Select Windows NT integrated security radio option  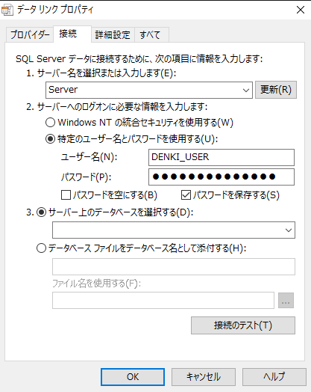coord(50,123)
